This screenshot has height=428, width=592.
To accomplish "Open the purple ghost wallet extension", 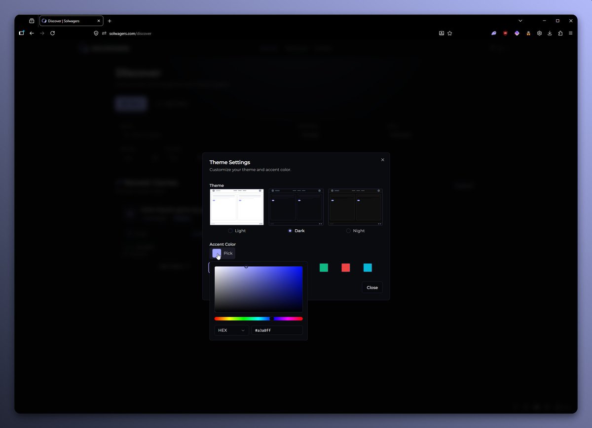I will [494, 34].
